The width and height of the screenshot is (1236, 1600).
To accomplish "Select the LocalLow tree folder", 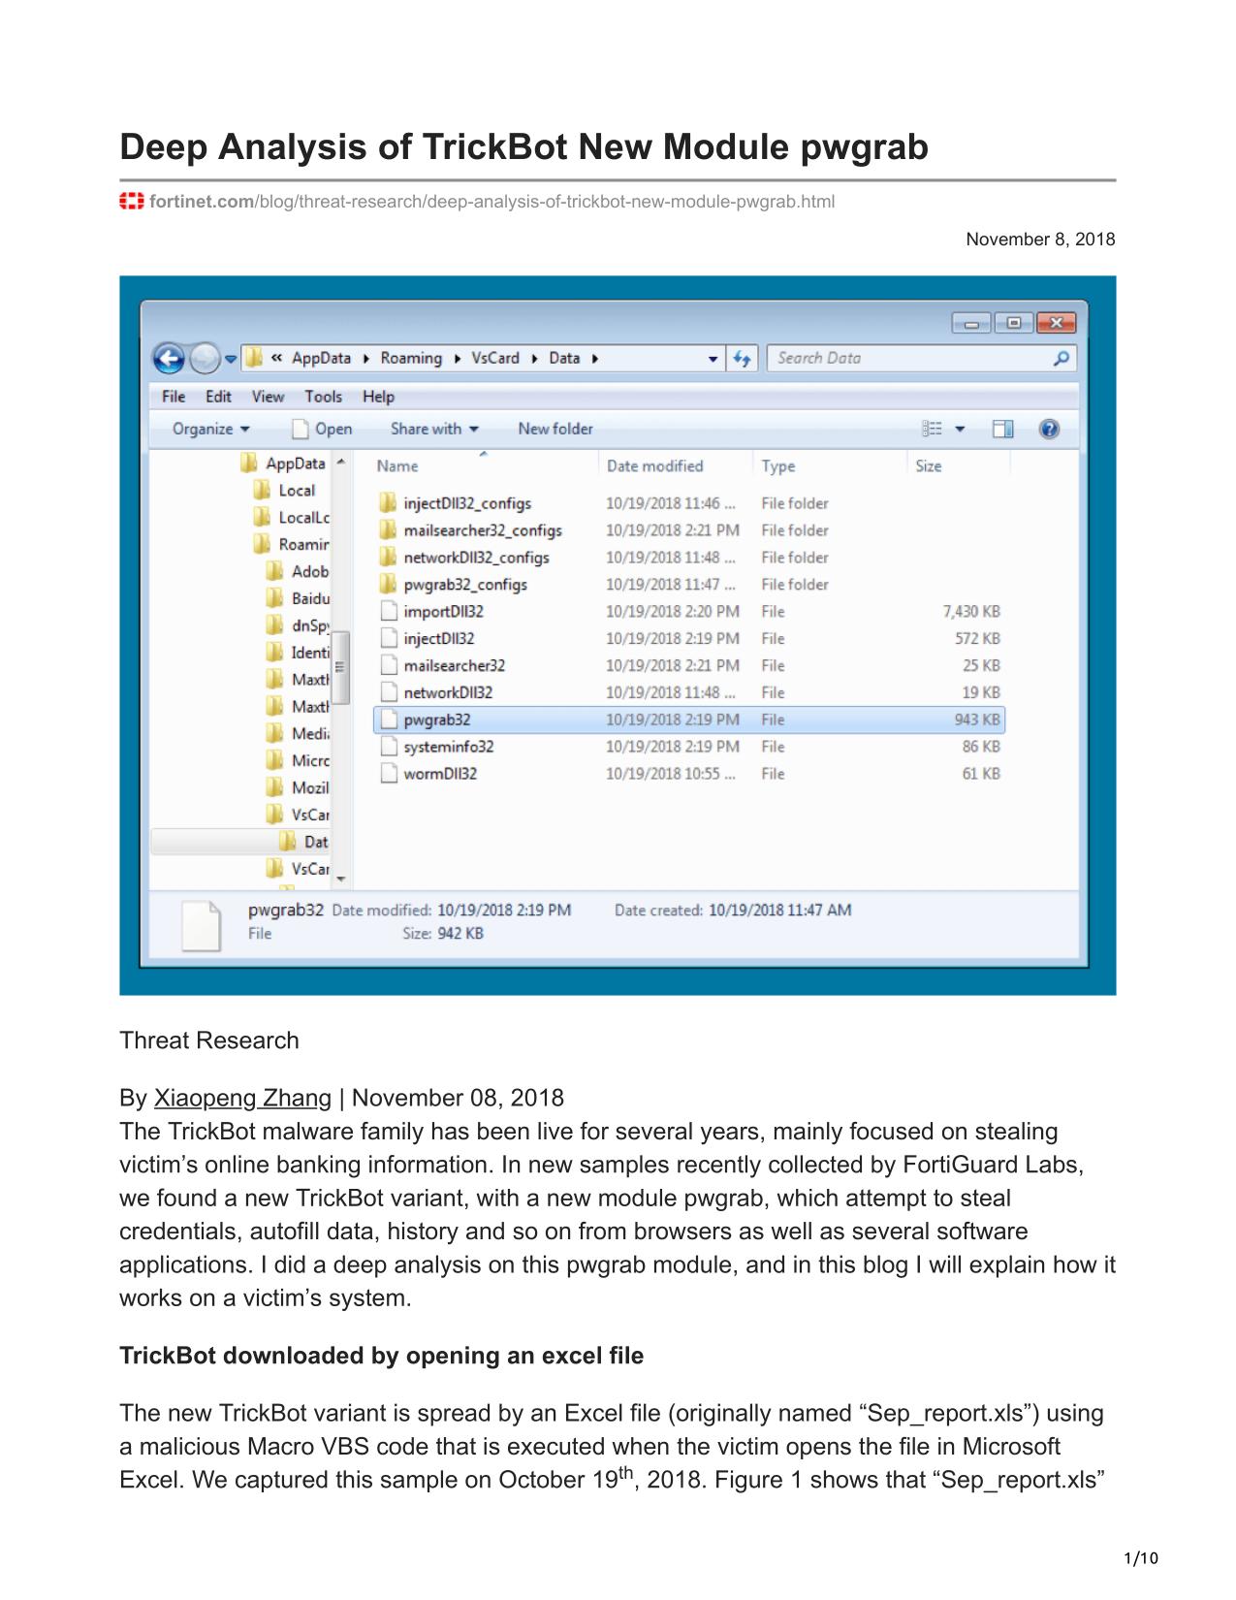I will click(291, 518).
